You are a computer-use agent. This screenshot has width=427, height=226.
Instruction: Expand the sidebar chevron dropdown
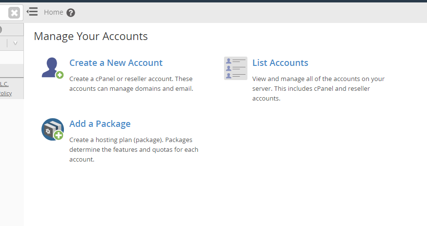click(15, 43)
